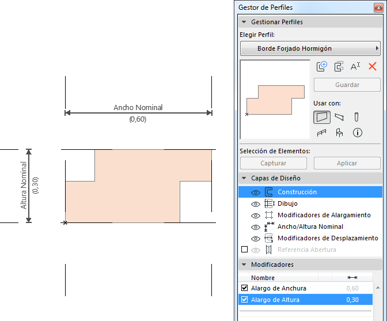Image resolution: width=387 pixels, height=321 pixels.
Task: Click the profile origin X marker in the drawing
Action: tap(65, 222)
